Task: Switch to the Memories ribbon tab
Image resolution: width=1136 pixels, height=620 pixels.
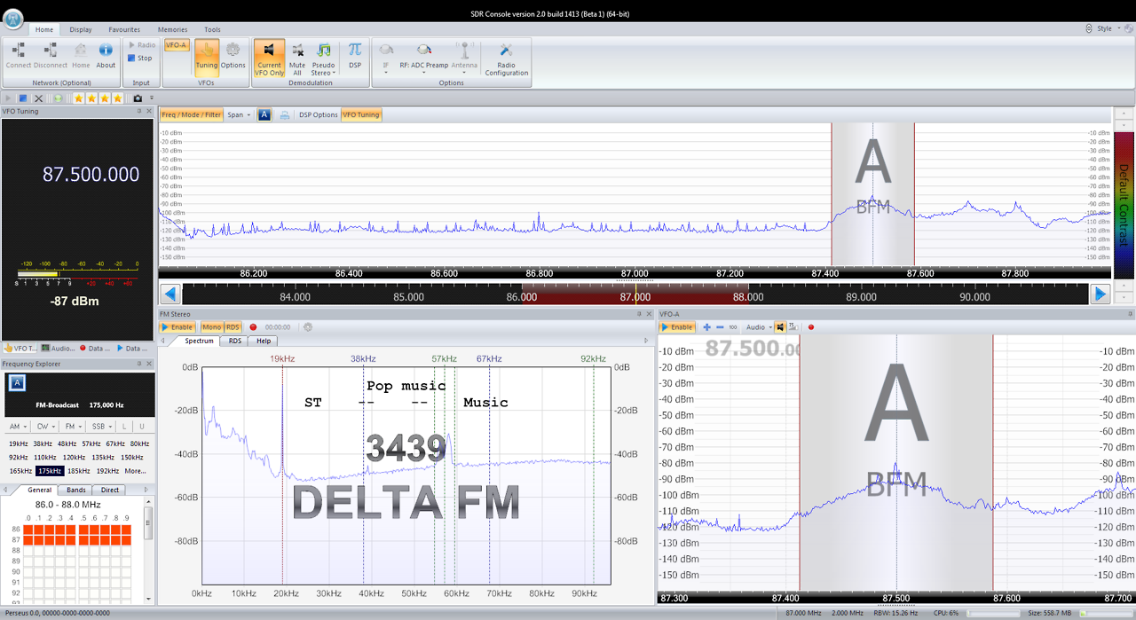Action: click(172, 29)
